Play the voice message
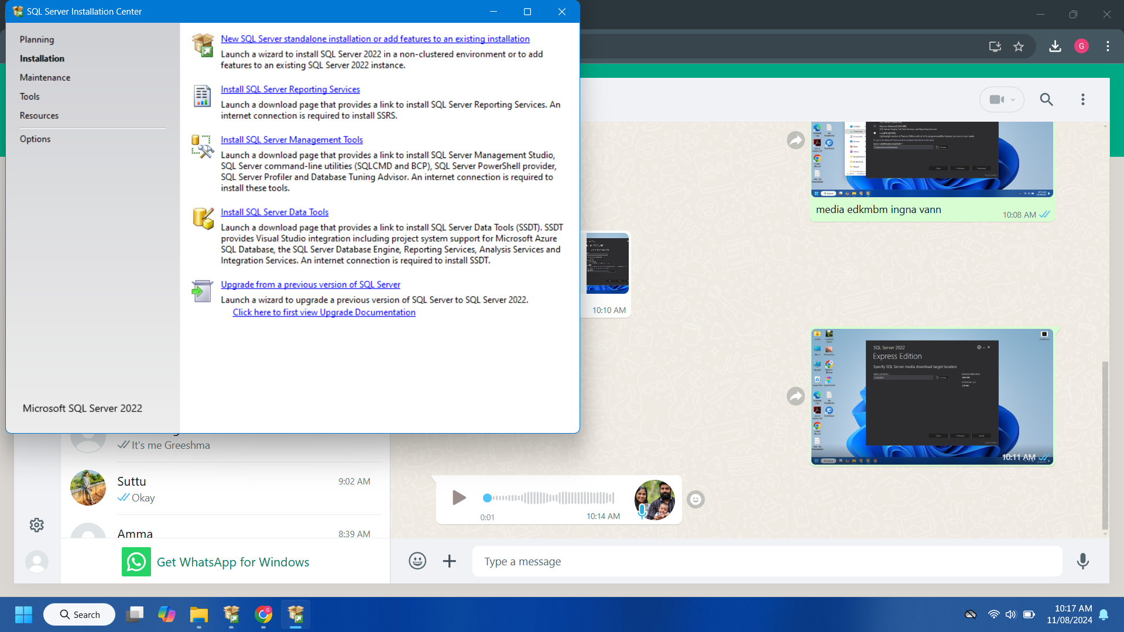 pos(459,498)
